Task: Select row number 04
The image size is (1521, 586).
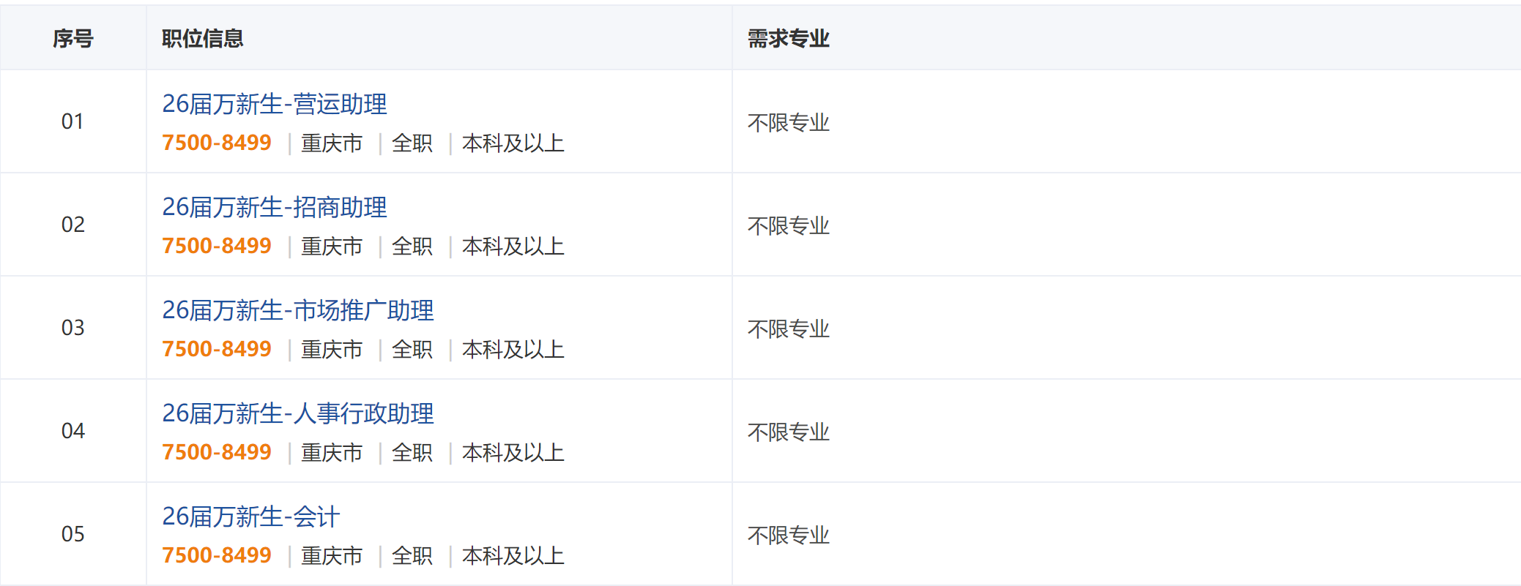Action: [73, 431]
